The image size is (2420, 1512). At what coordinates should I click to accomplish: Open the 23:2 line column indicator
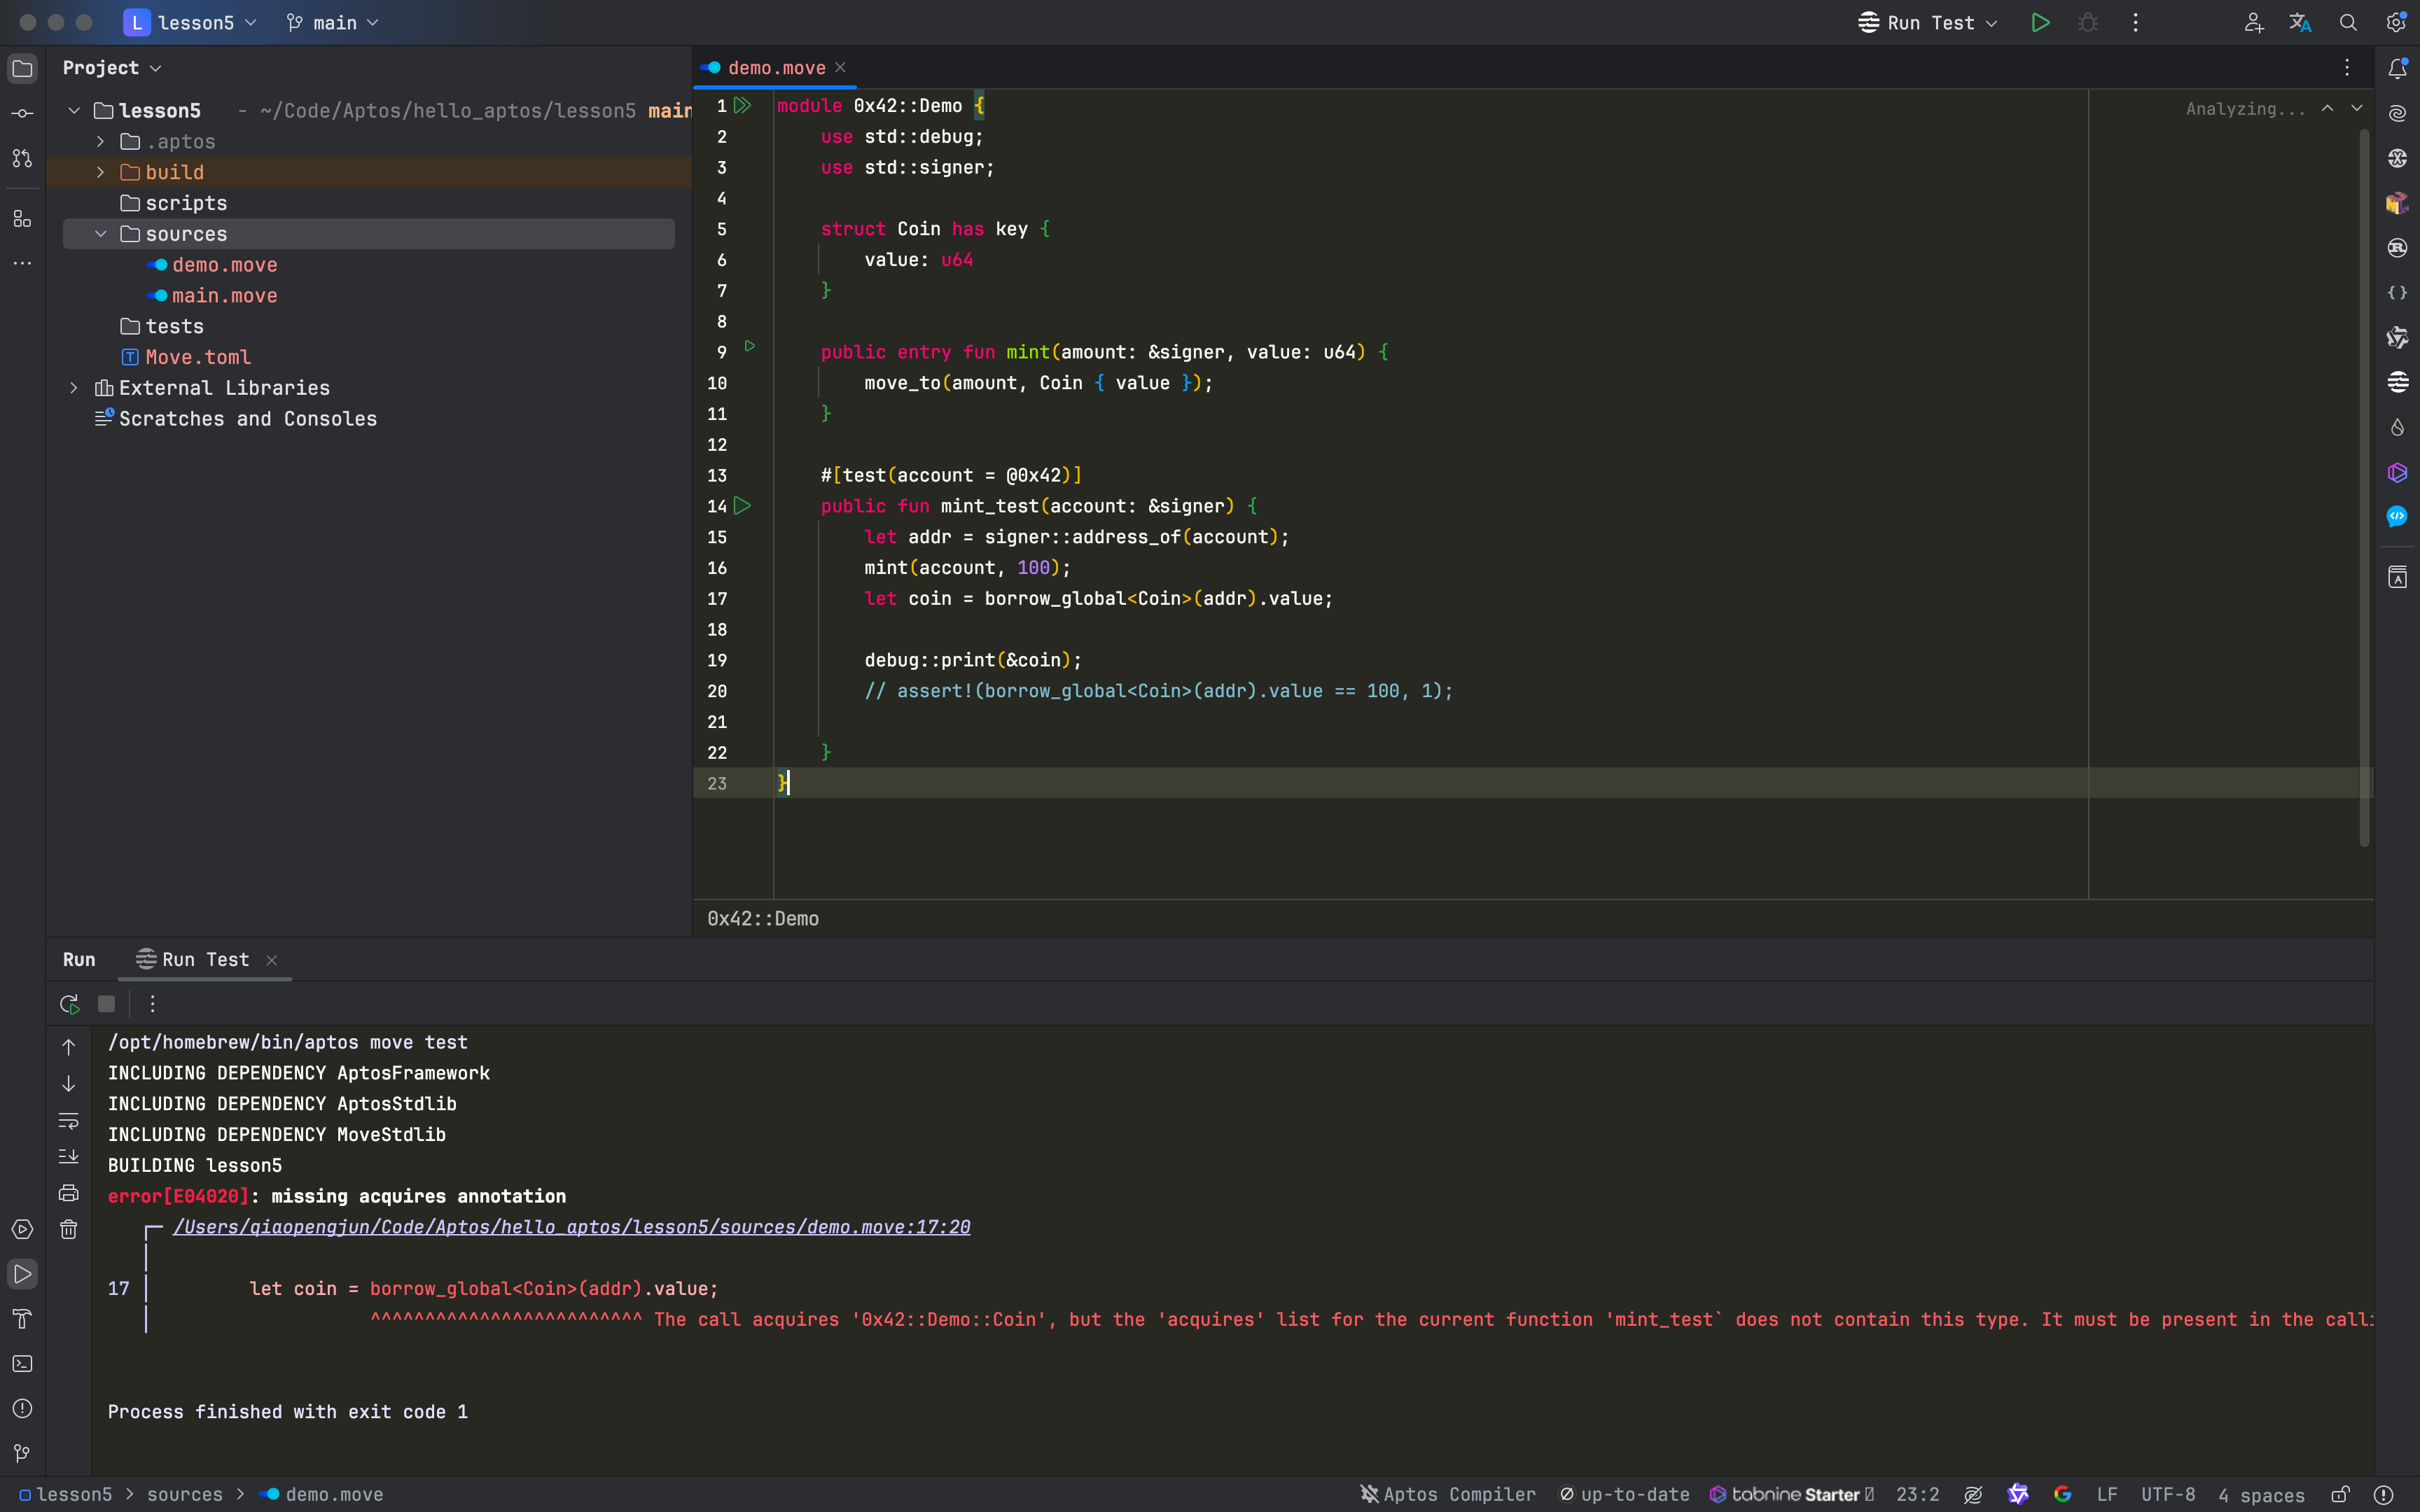[1917, 1494]
